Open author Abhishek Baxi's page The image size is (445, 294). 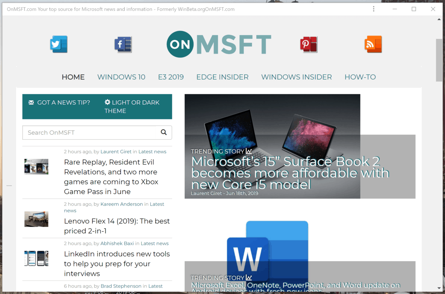(x=117, y=243)
